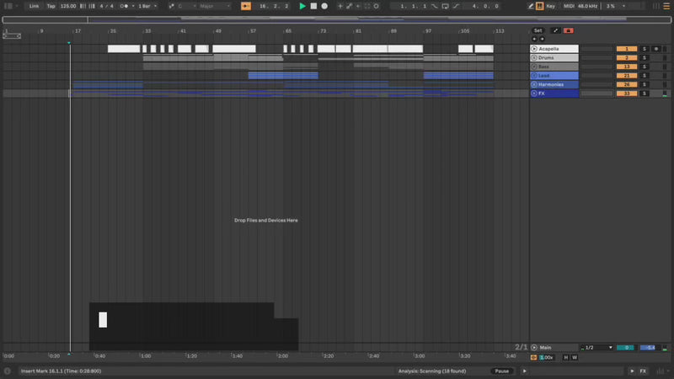Click the Link button
Screen dimensions: 674x379
(x=34, y=6)
